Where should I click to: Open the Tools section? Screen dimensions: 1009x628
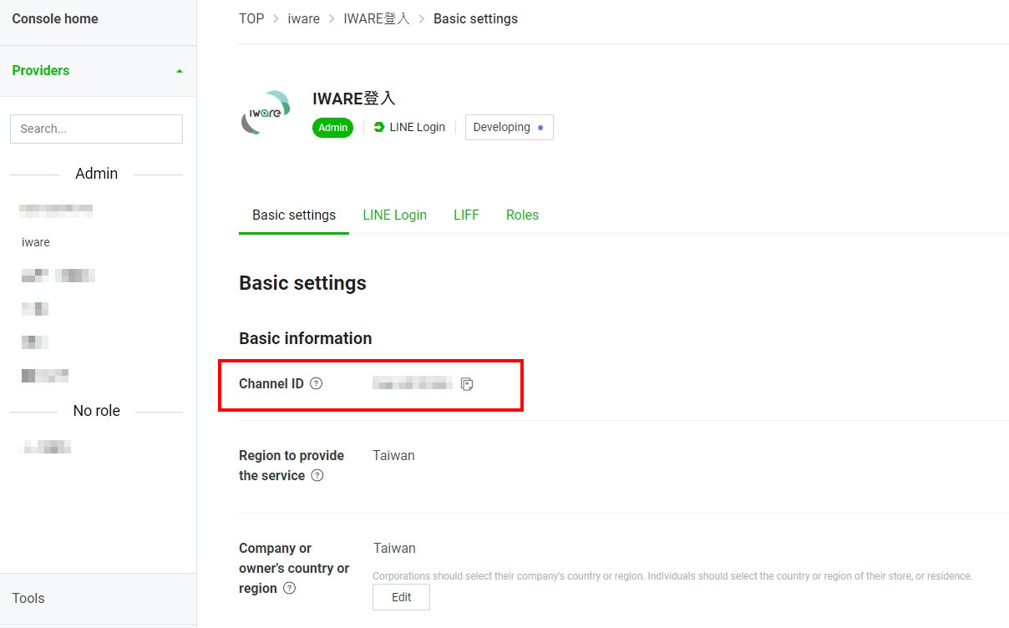click(x=28, y=598)
